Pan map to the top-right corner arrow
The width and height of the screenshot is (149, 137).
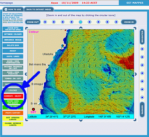(135, 28)
